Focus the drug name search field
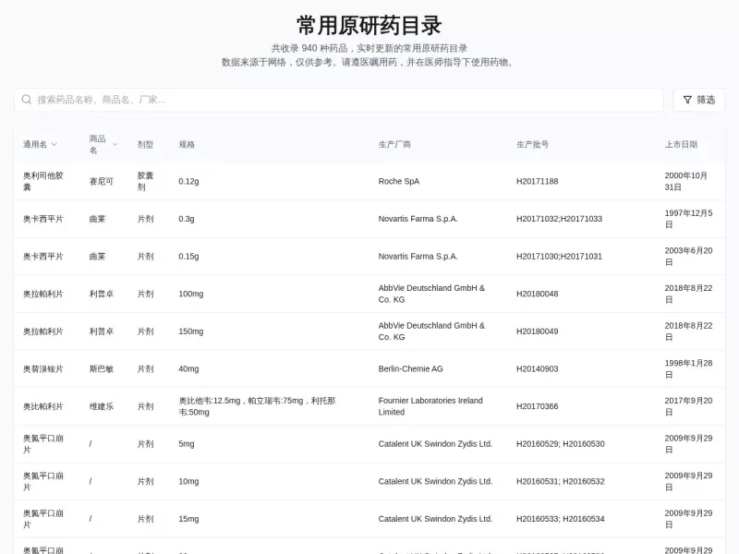The width and height of the screenshot is (739, 554). tap(339, 100)
